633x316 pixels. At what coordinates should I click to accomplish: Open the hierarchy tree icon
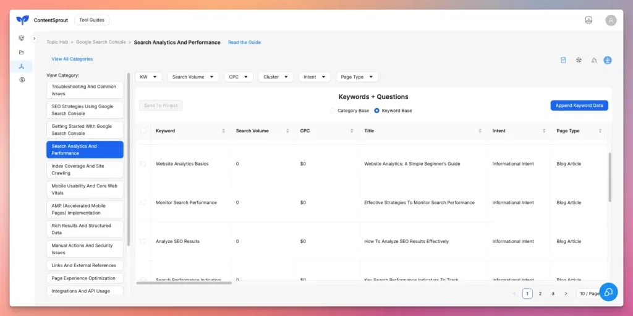[593, 60]
